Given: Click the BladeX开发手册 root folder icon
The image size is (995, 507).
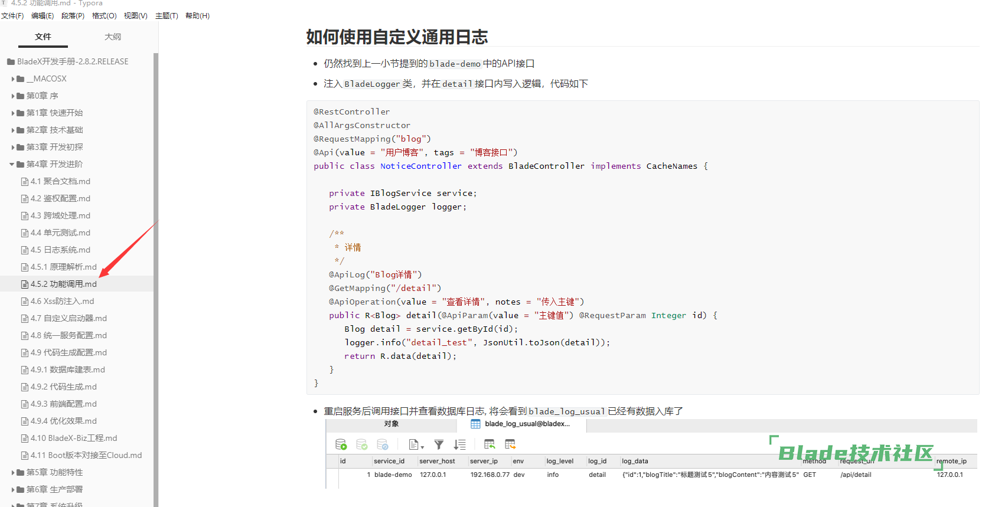Looking at the screenshot, I should click(x=11, y=61).
